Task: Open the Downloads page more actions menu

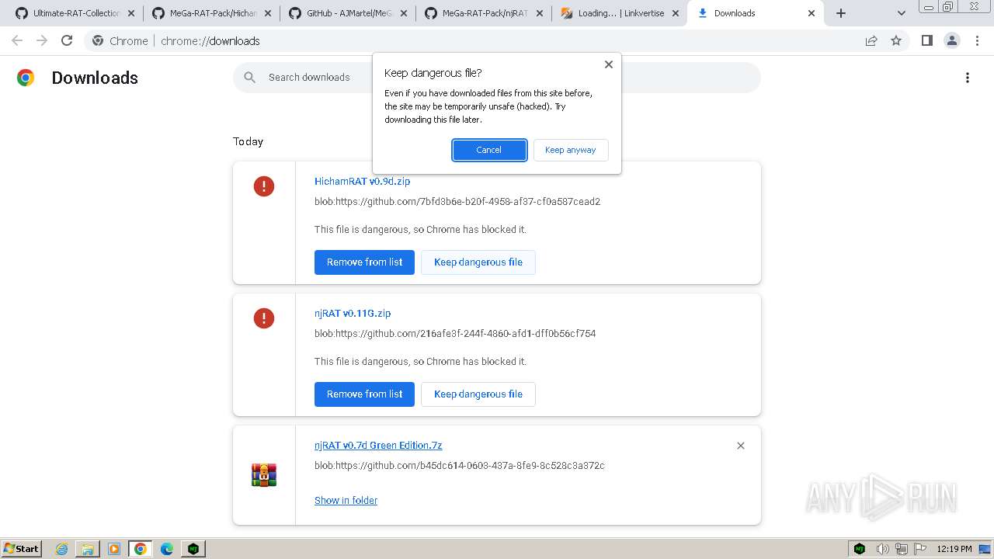Action: (x=968, y=78)
